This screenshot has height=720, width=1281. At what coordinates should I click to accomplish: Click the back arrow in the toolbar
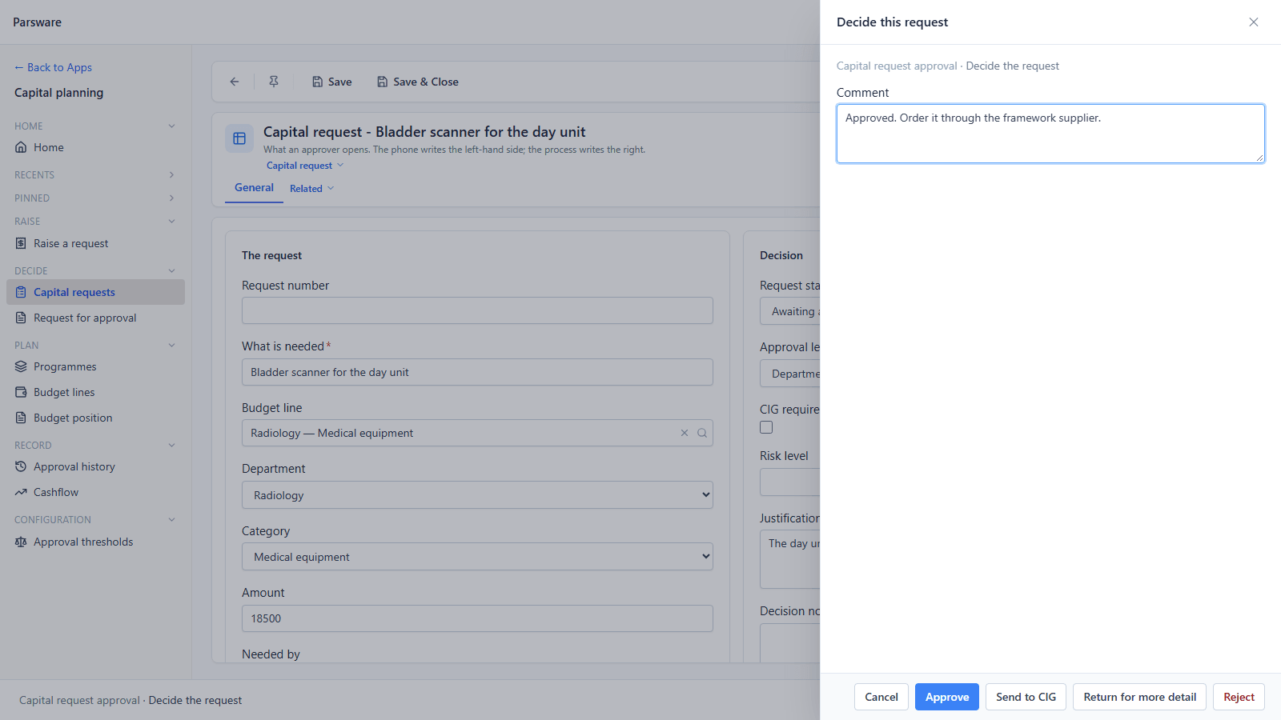235,82
